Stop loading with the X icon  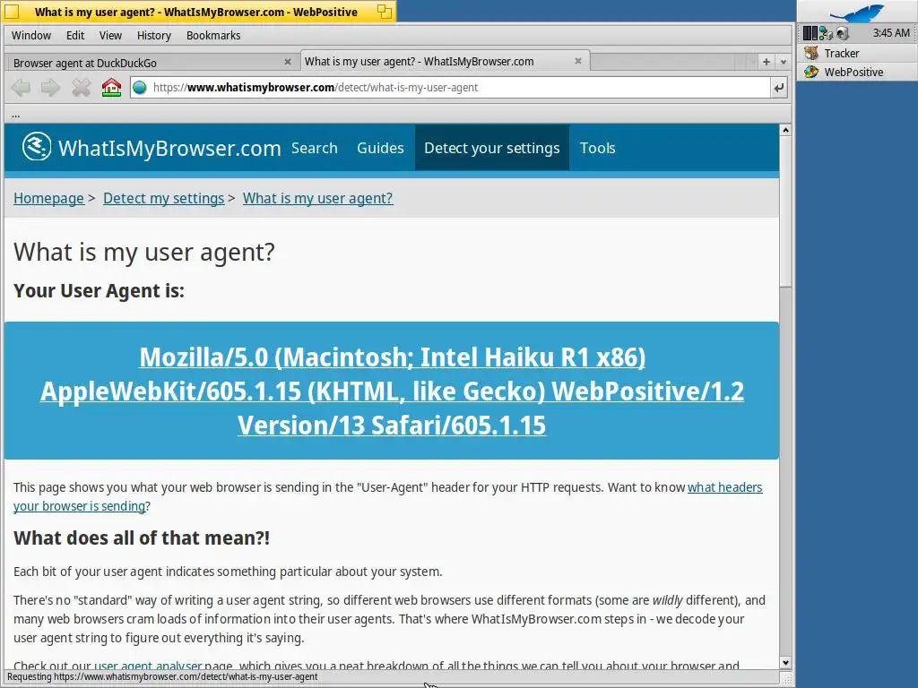pyautogui.click(x=82, y=88)
